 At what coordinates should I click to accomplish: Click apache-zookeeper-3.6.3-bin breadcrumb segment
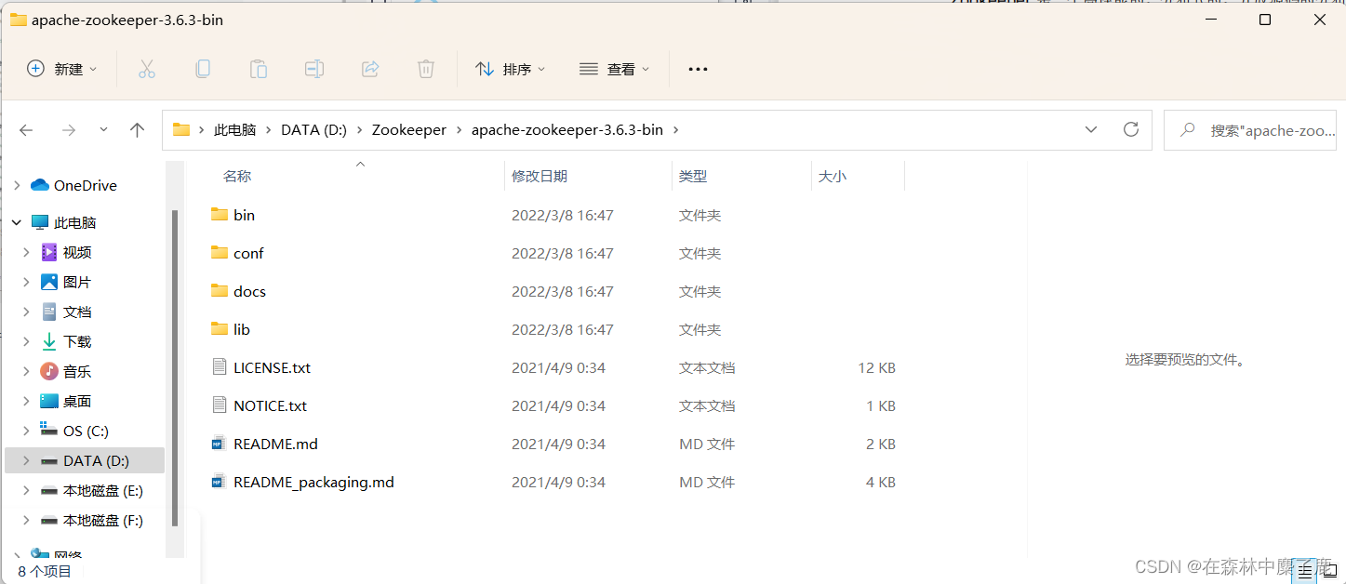[567, 130]
